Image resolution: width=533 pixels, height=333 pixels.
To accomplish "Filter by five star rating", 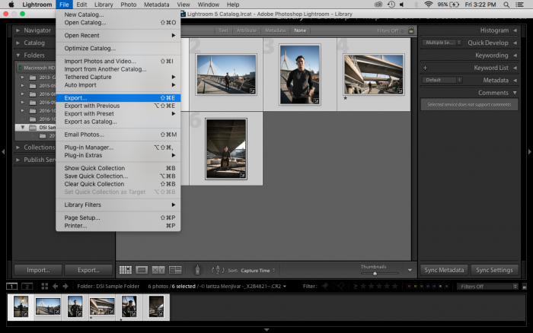I will 394,286.
